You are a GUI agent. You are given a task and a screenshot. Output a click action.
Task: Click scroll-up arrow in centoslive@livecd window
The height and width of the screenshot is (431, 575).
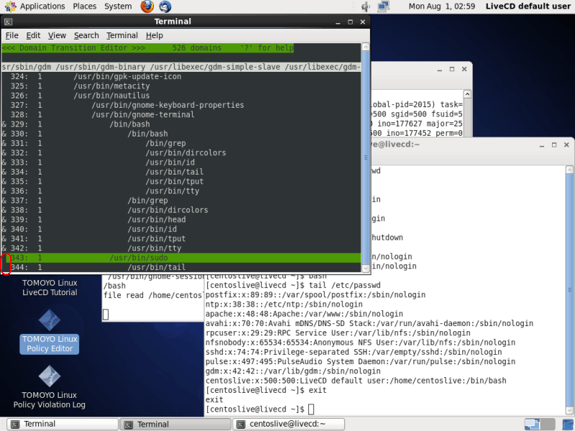click(569, 170)
